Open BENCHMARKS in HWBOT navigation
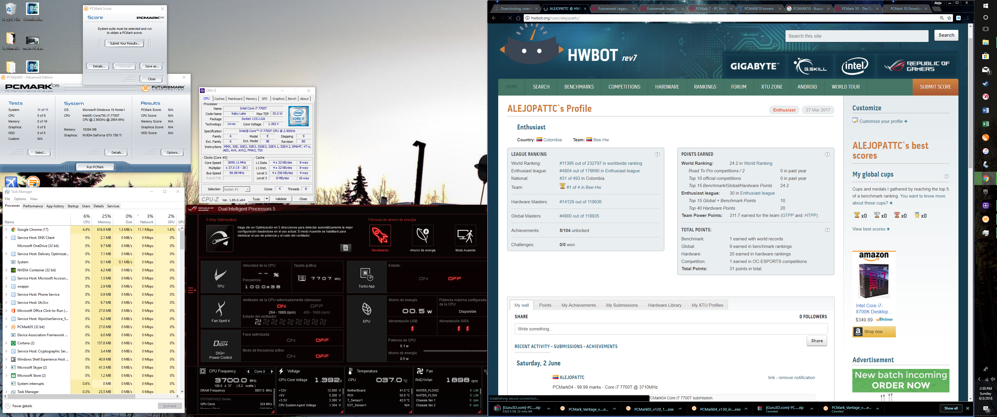The width and height of the screenshot is (997, 417). point(579,87)
